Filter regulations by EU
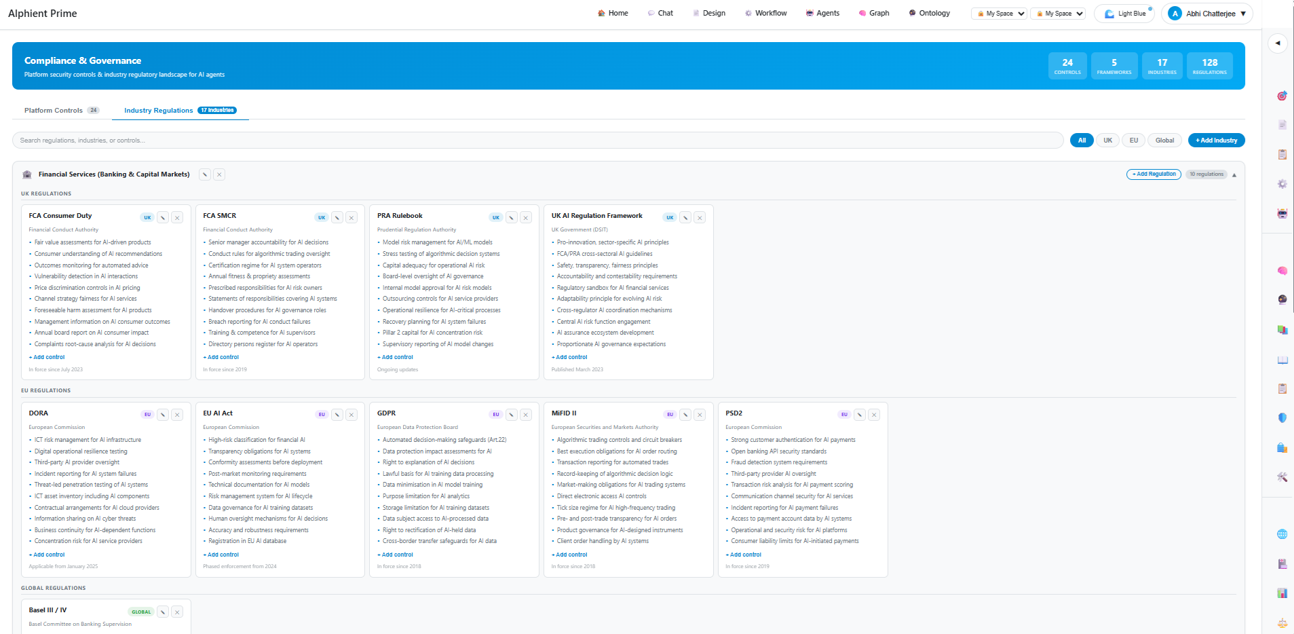Viewport: 1294px width, 634px height. [1133, 141]
